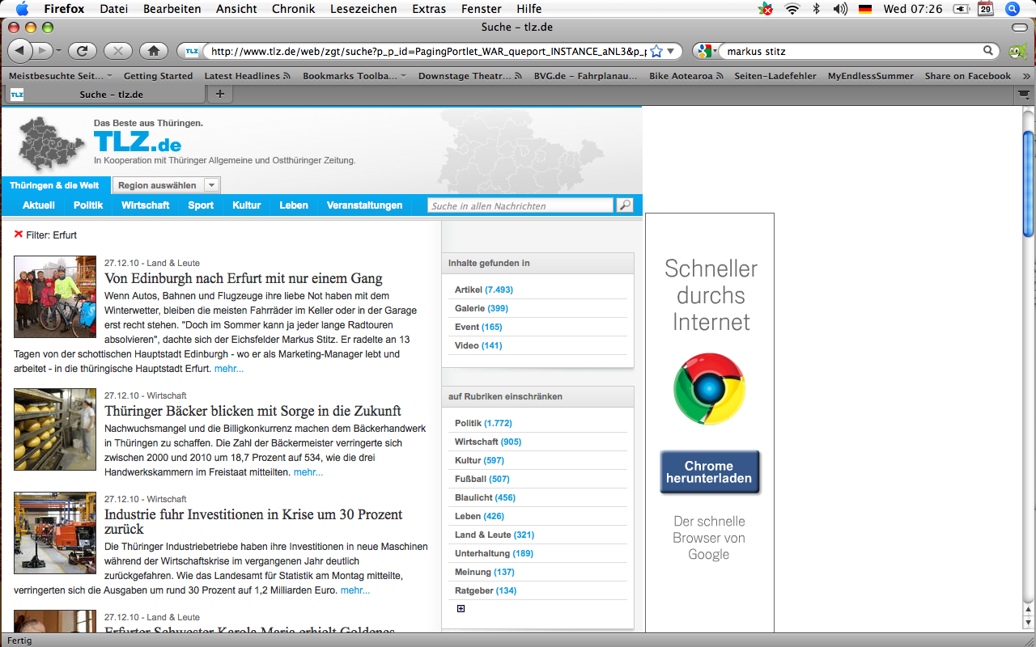This screenshot has height=647, width=1036.
Task: Open the list-all-tabs button
Action: (x=1024, y=95)
